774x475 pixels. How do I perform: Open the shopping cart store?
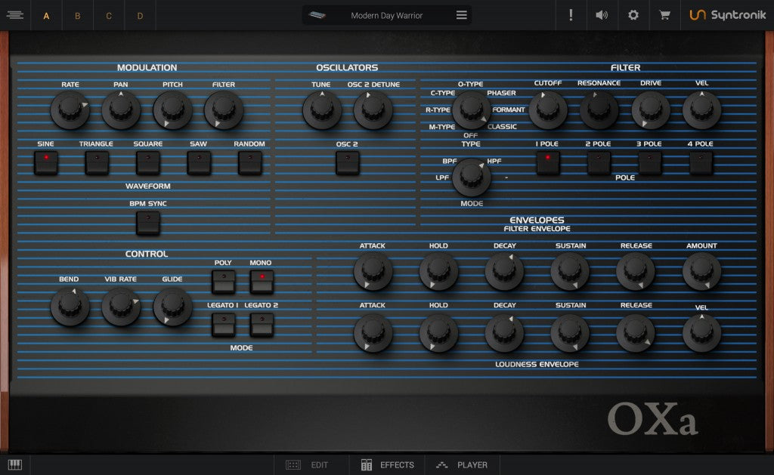tap(664, 15)
